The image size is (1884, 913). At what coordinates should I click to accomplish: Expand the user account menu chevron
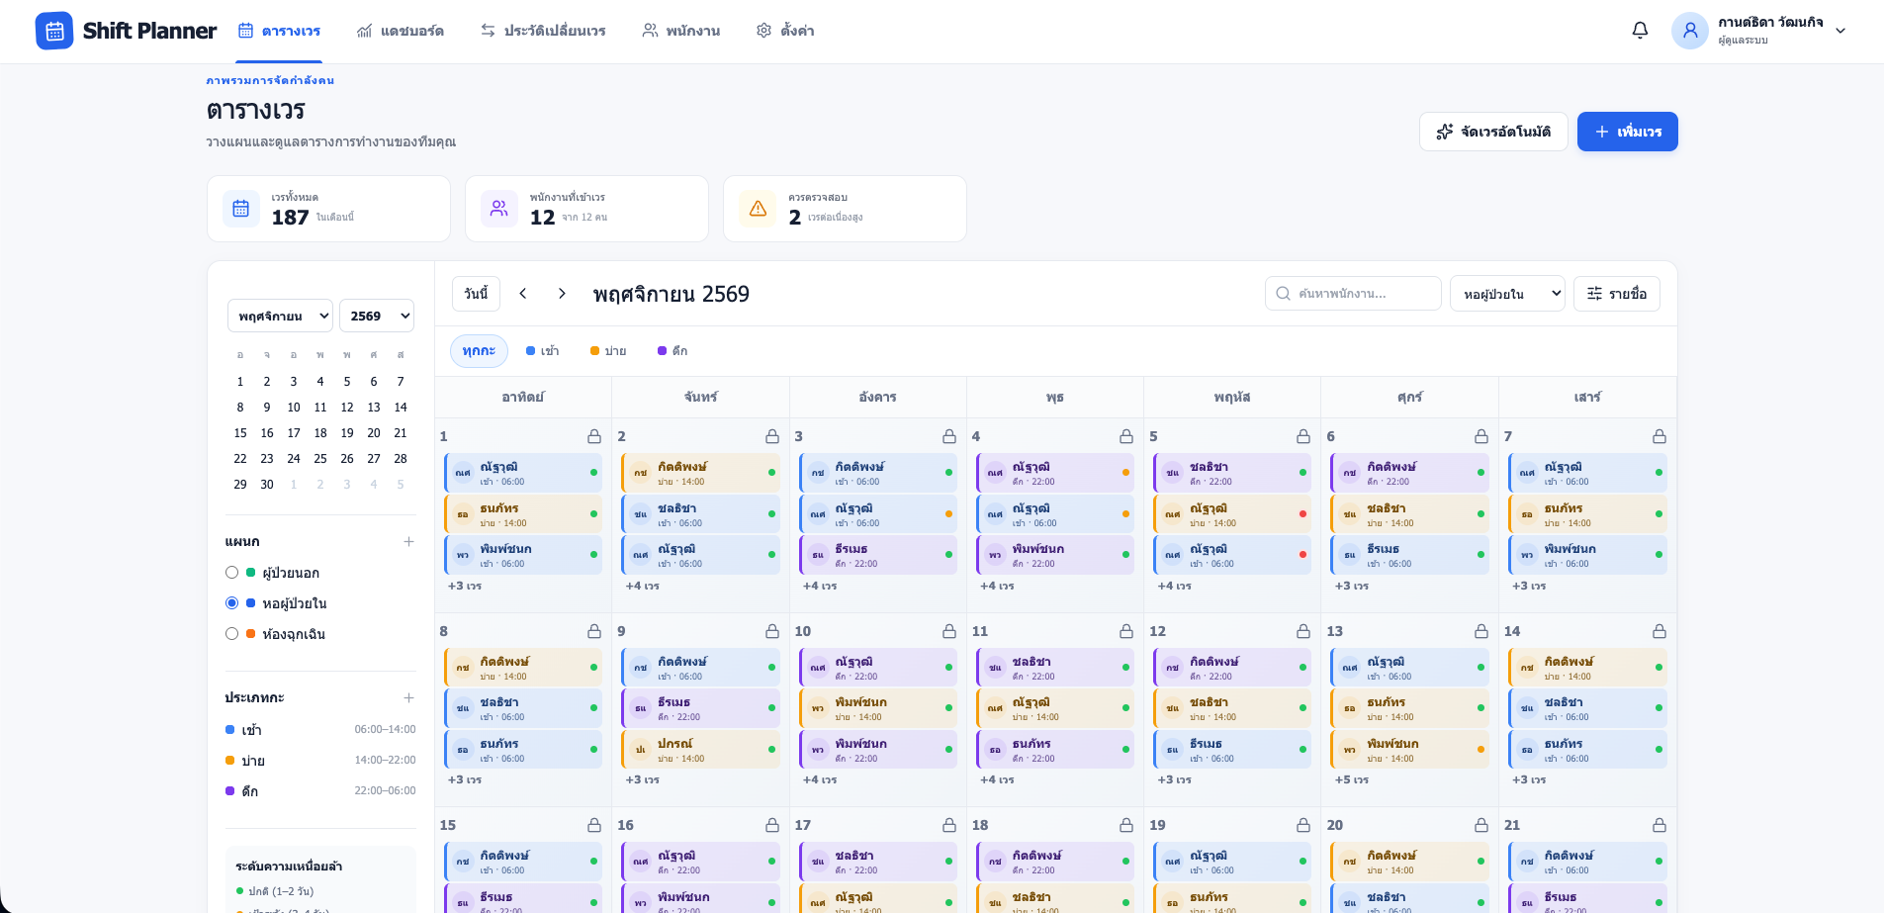click(x=1840, y=31)
